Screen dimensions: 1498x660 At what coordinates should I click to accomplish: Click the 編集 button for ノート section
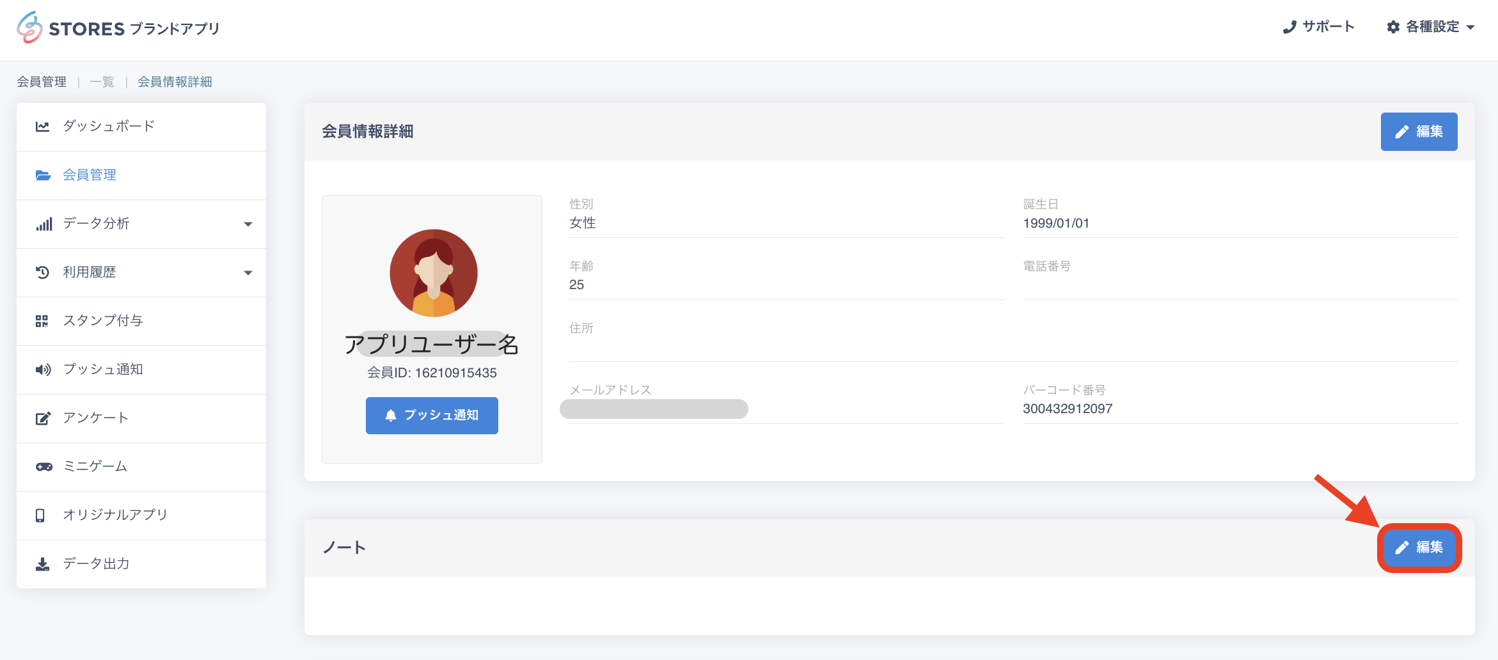coord(1419,547)
